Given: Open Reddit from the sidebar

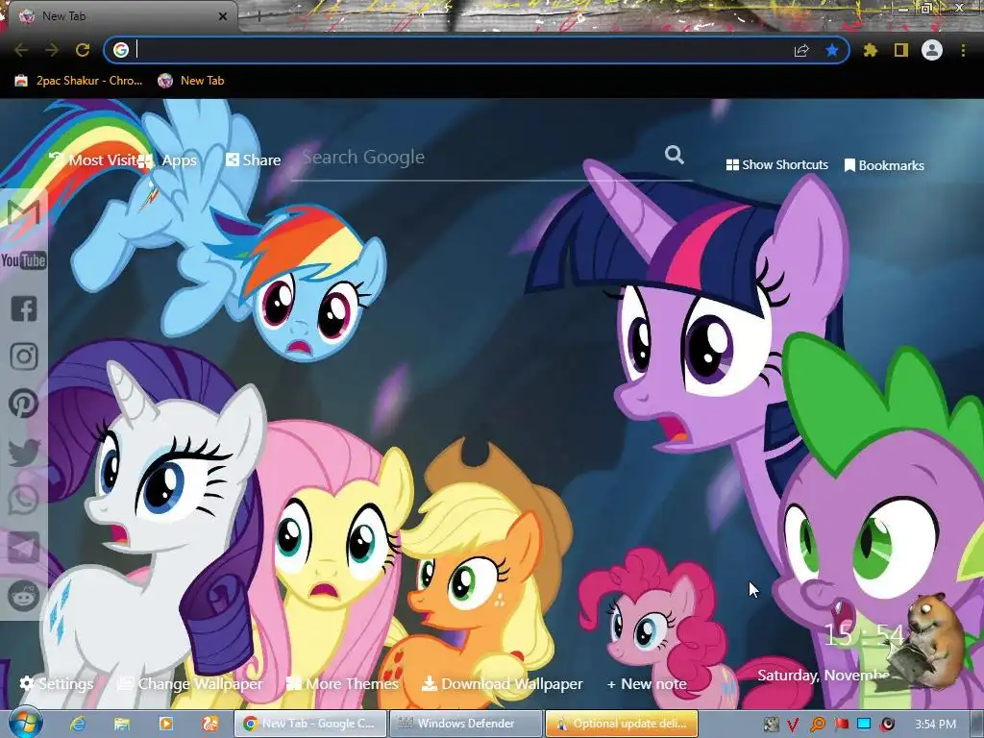Looking at the screenshot, I should [24, 596].
